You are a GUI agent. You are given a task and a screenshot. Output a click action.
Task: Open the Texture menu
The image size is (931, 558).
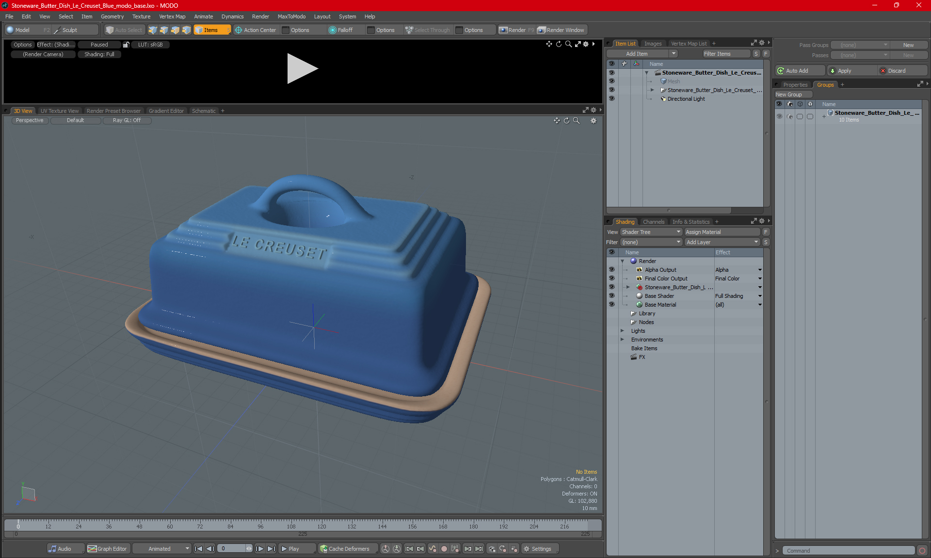coord(141,16)
